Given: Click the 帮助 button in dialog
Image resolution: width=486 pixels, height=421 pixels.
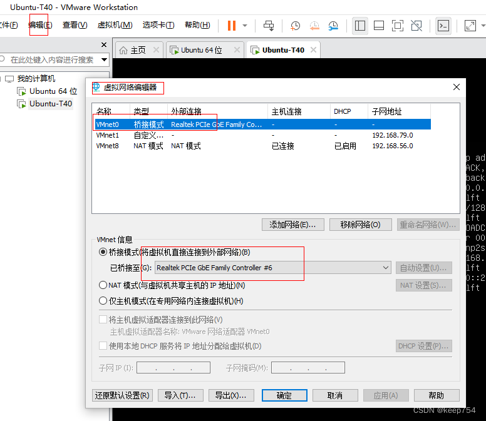Looking at the screenshot, I should [x=437, y=395].
